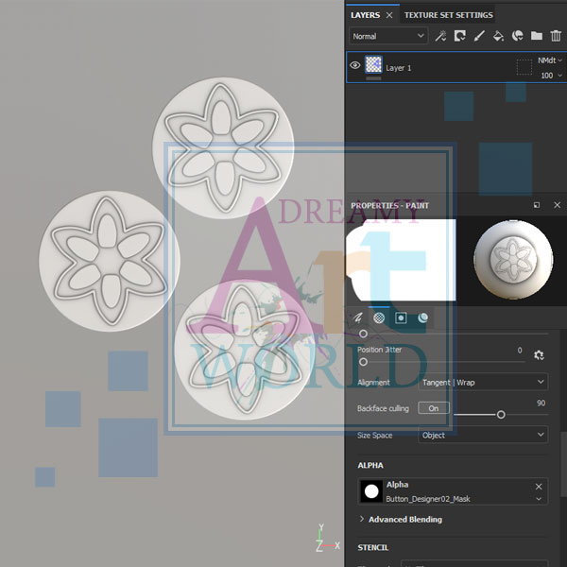
Task: Open the Alignment Tangent | Wrap dropdown
Action: [x=483, y=382]
